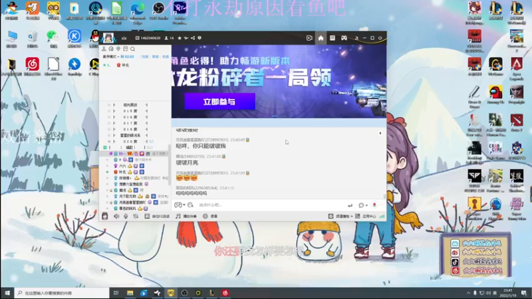This screenshot has width=532, height=299.
Task: Click the Windows Start button
Action: [x=7, y=292]
